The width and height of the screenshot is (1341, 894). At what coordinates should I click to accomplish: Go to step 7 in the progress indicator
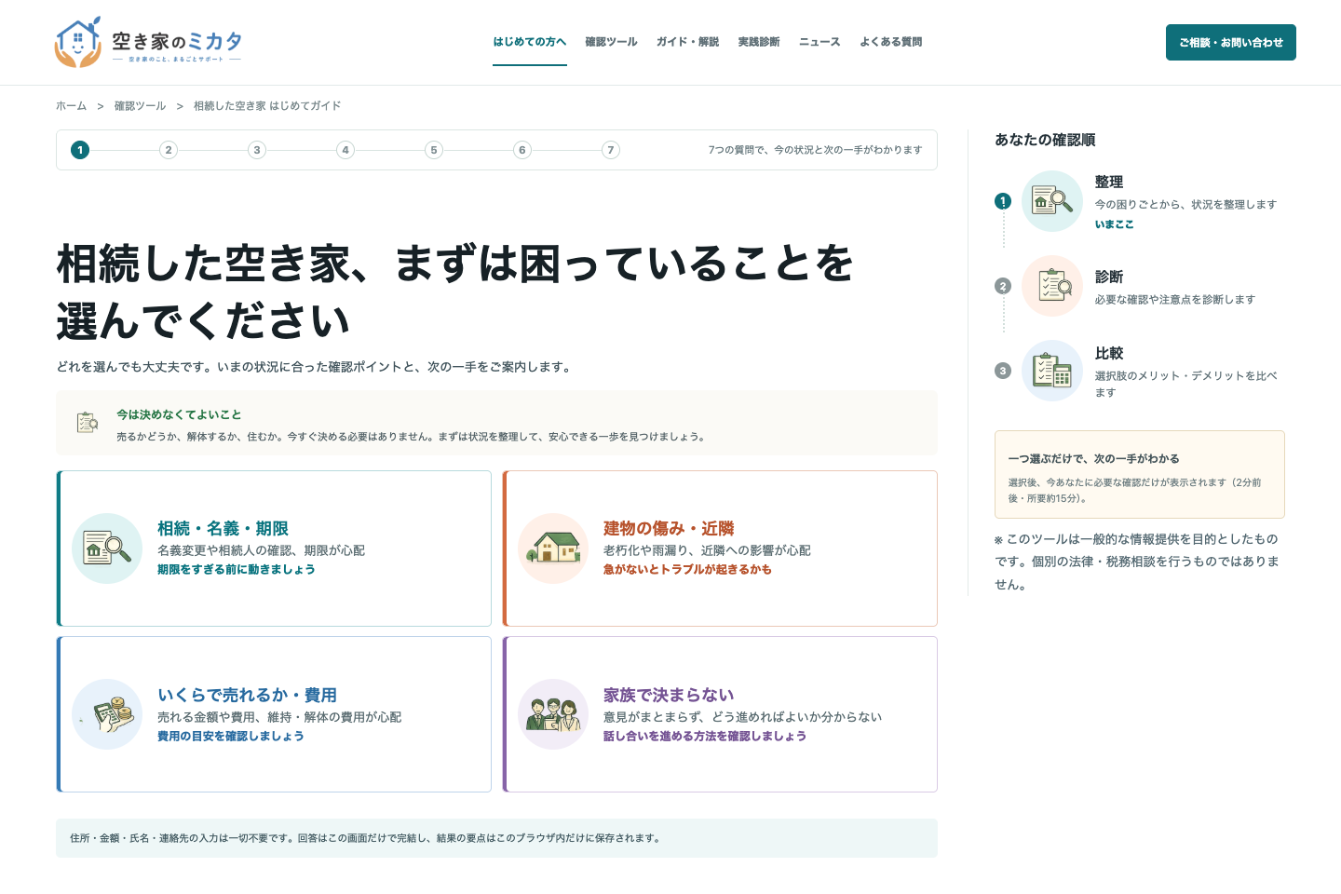(x=611, y=150)
